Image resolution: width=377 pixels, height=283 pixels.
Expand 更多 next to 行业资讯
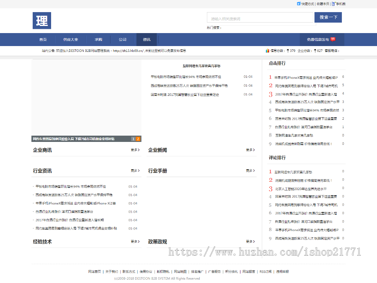pos(134,171)
